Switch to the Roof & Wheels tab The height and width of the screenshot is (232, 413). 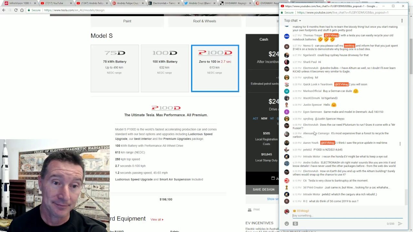click(x=205, y=21)
